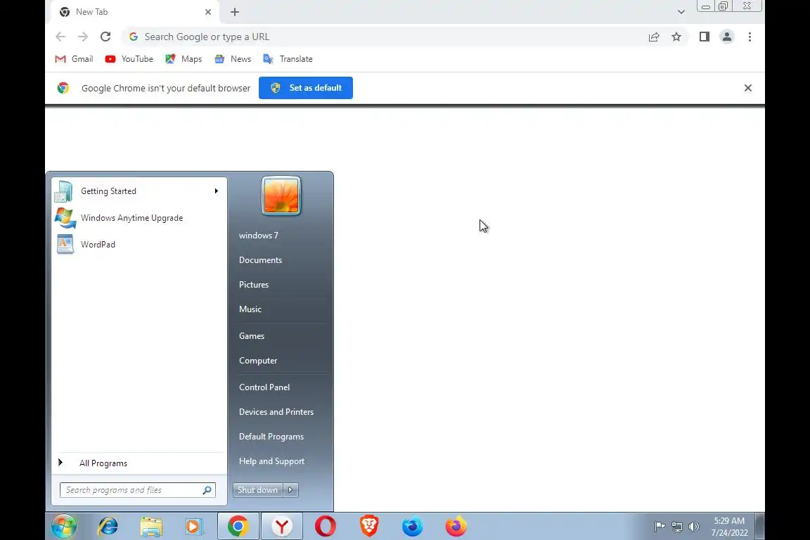Click the Chrome back arrow
The height and width of the screenshot is (540, 810).
[x=60, y=37]
